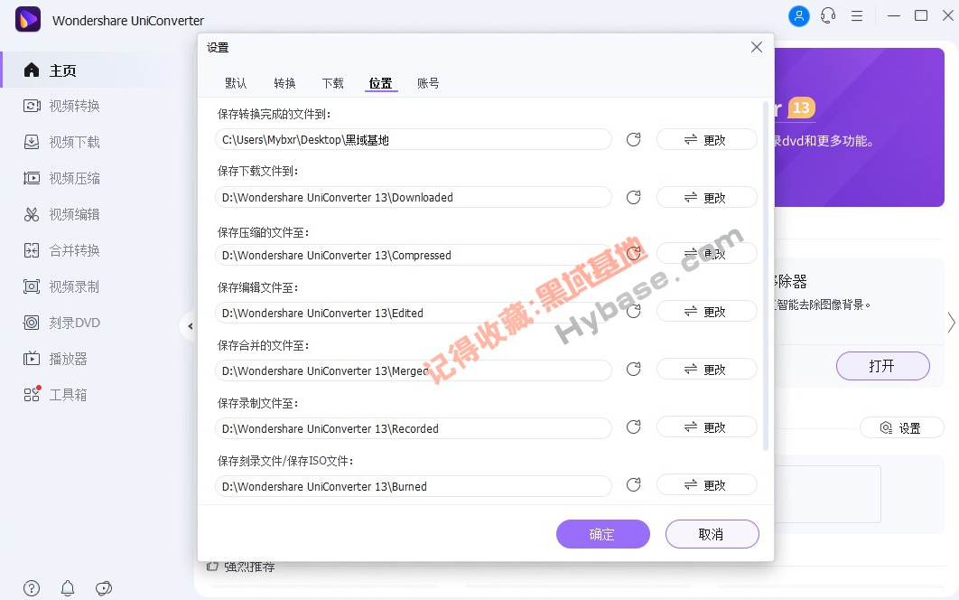Reset the Edited folder path
959x600 pixels.
634,311
